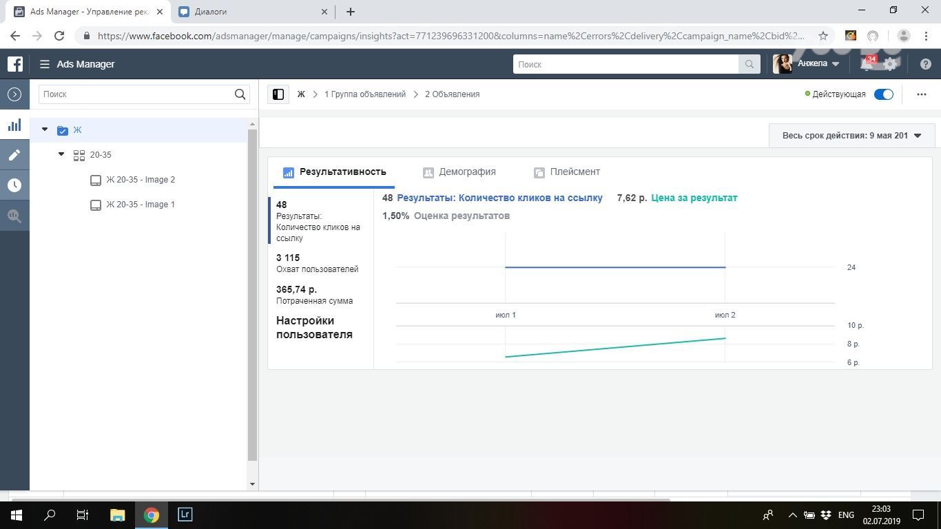Open the Ads Manager hamburger menu
Screen dimensions: 941x529
[x=45, y=64]
